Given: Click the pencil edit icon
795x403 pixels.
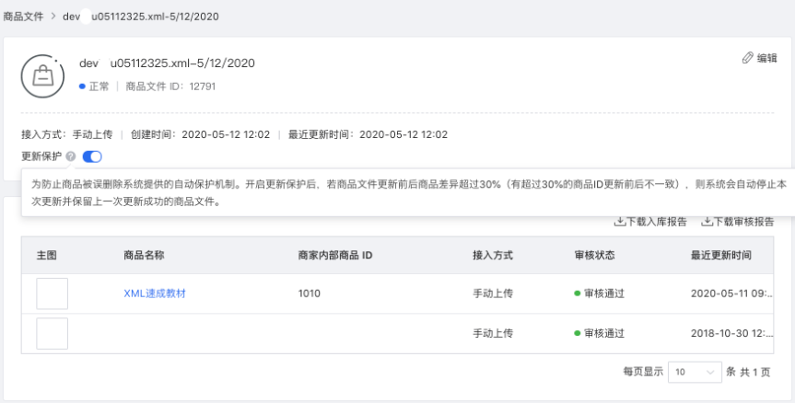Looking at the screenshot, I should pos(747,58).
